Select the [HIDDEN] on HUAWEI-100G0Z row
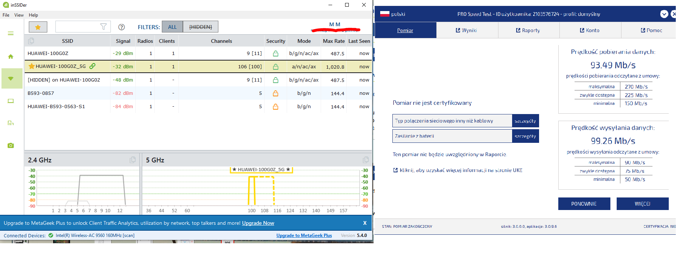The height and width of the screenshot is (258, 678). (x=198, y=80)
